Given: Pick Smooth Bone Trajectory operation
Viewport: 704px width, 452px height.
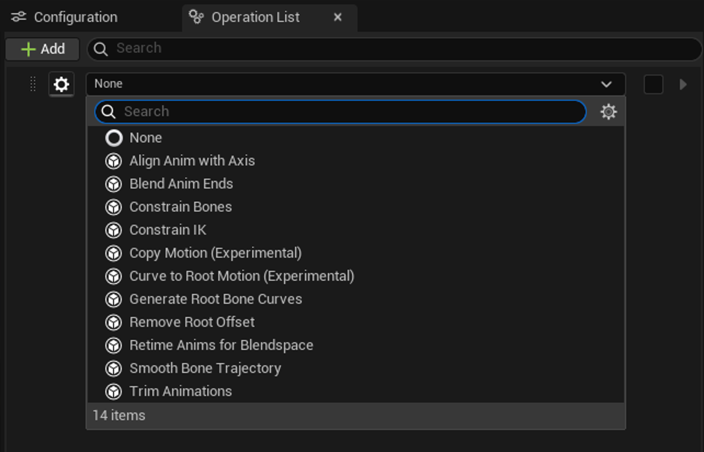Looking at the screenshot, I should [x=356, y=368].
